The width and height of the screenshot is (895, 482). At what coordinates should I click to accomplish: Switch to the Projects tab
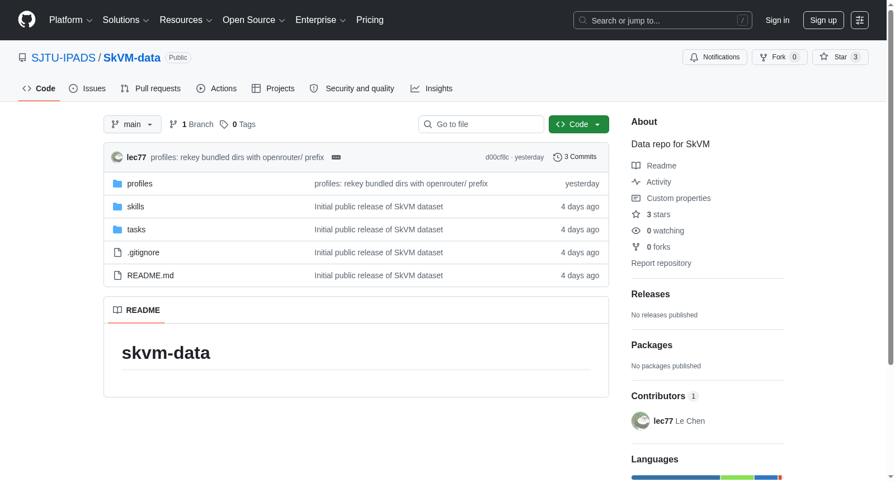pyautogui.click(x=273, y=88)
